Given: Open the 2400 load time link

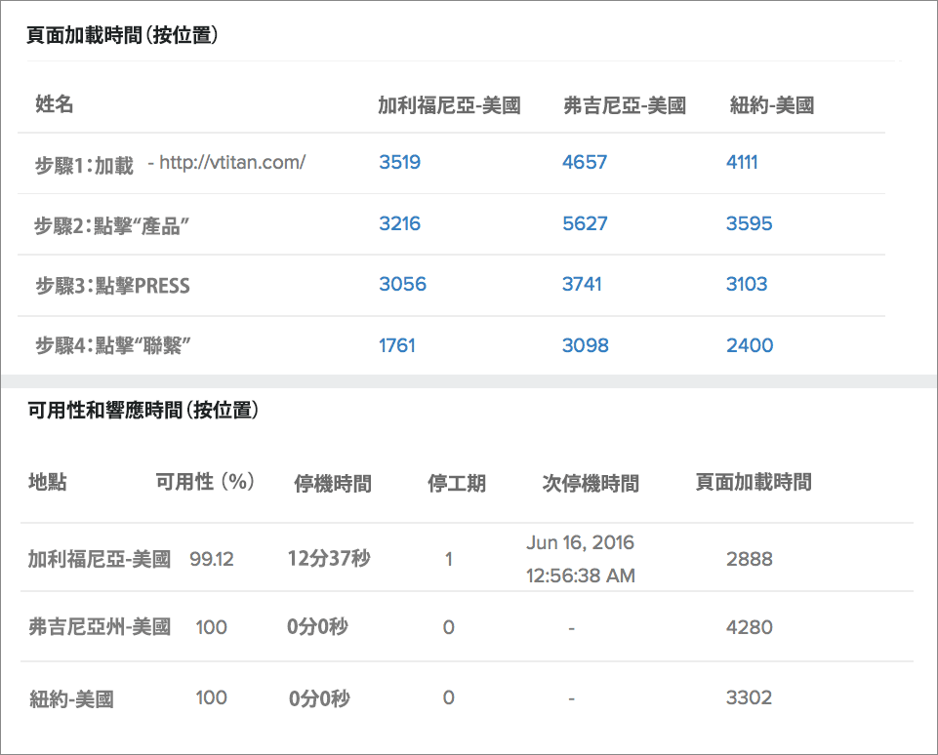Looking at the screenshot, I should point(750,345).
